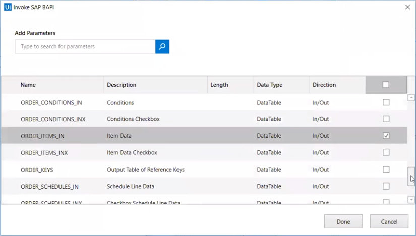Click the 'Item Data Checkbox' description
416x236 pixels.
[132, 152]
